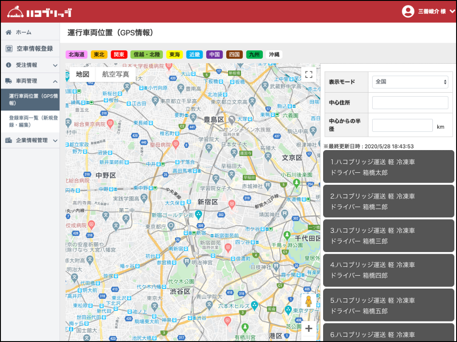
Task: Click the 九州 region button
Action: pos(254,54)
